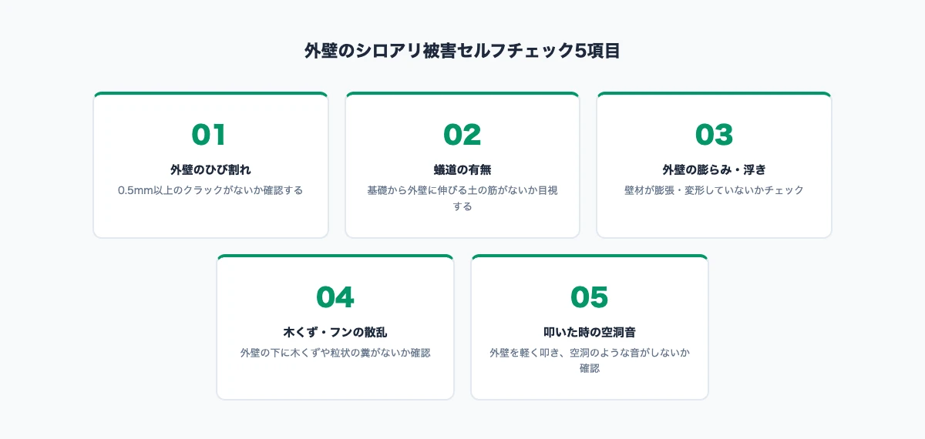Click the main heading 外壁のシロアリ被害セルフチェック5項目

462,52
